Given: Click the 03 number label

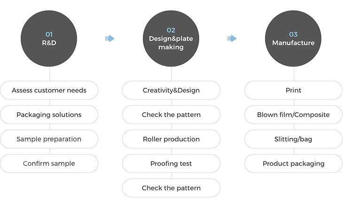Looking at the screenshot, I should (x=293, y=34).
